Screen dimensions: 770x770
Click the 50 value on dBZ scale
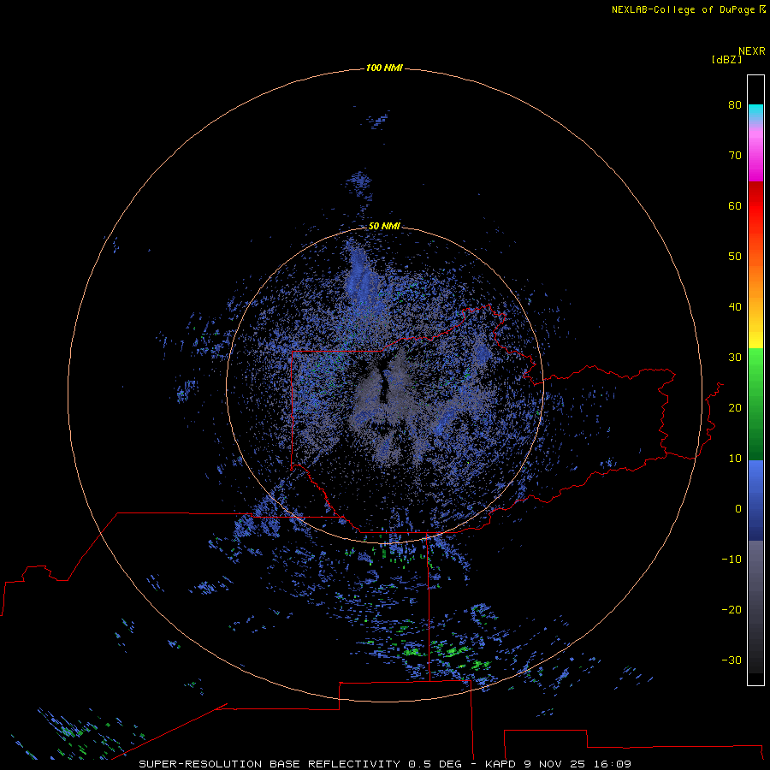pos(735,257)
